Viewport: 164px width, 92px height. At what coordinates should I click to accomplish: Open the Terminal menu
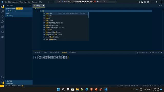[x=35, y=2]
